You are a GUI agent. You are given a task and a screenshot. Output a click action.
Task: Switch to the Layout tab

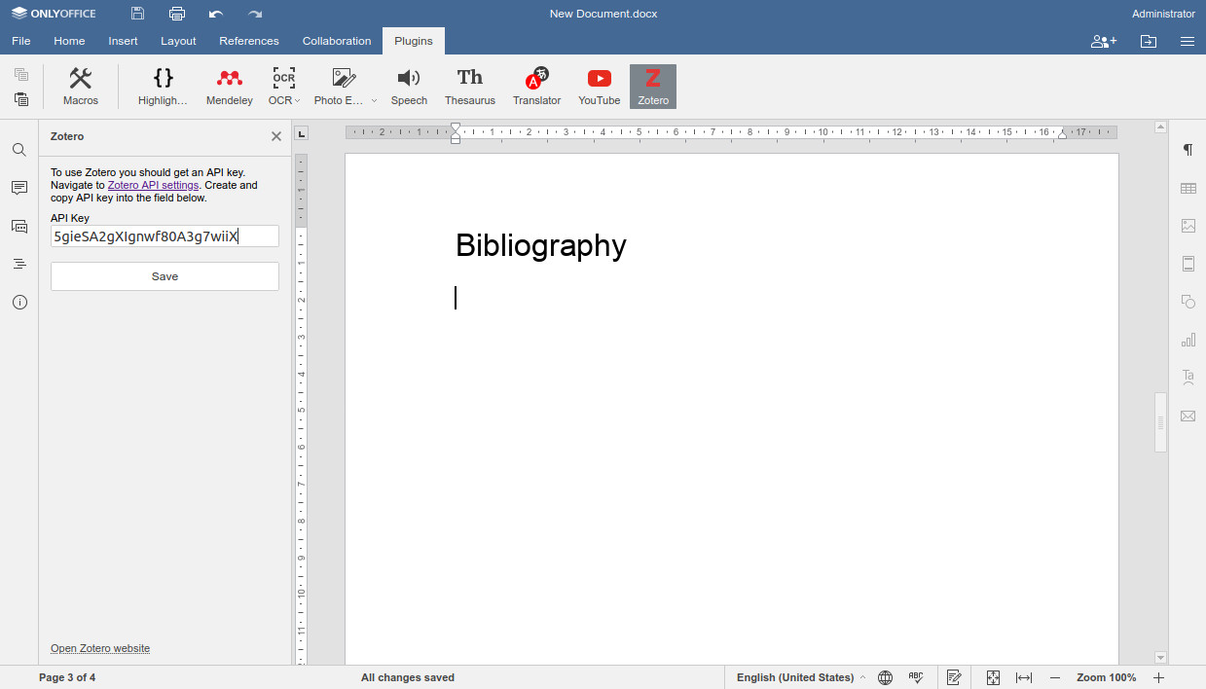pyautogui.click(x=178, y=41)
